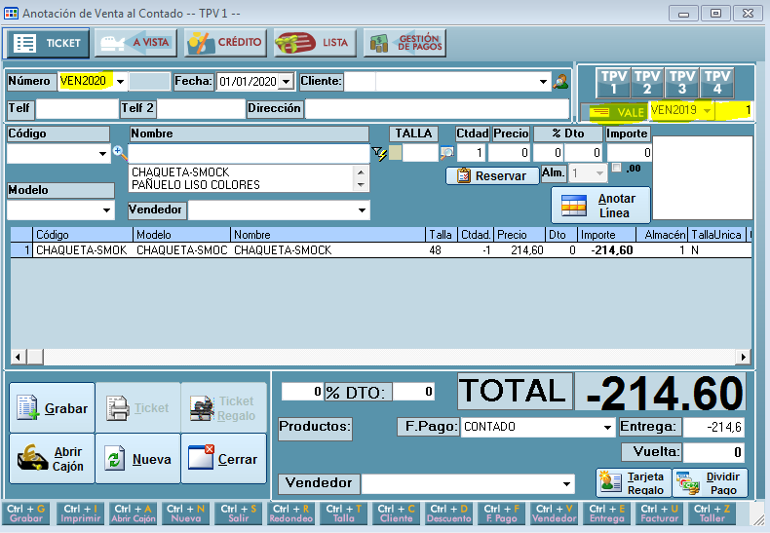Start a Nueva sale
770x533 pixels.
pyautogui.click(x=138, y=459)
